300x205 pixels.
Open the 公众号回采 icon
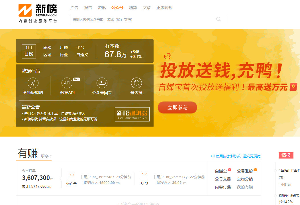pos(102,83)
